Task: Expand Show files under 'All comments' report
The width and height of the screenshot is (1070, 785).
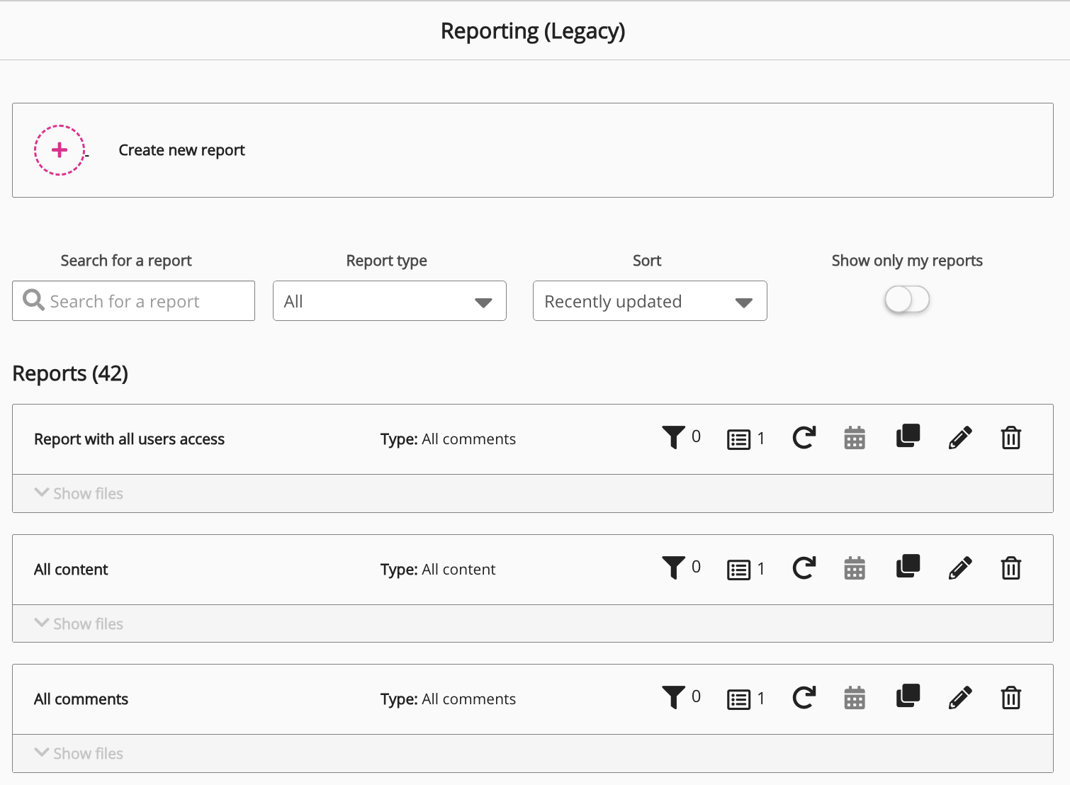Action: coord(79,754)
